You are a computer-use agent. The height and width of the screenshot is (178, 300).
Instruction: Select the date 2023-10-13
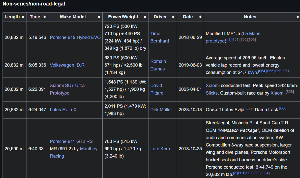[x=190, y=110]
